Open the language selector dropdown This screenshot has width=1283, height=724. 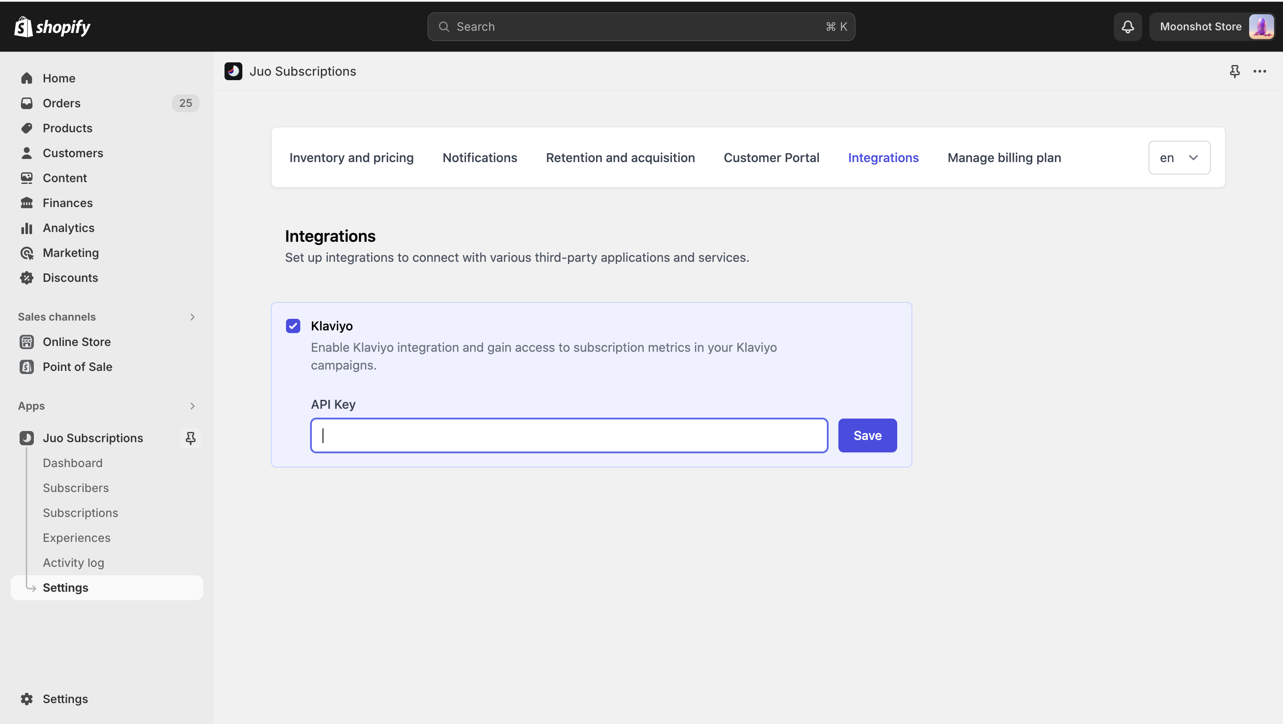[x=1179, y=157]
